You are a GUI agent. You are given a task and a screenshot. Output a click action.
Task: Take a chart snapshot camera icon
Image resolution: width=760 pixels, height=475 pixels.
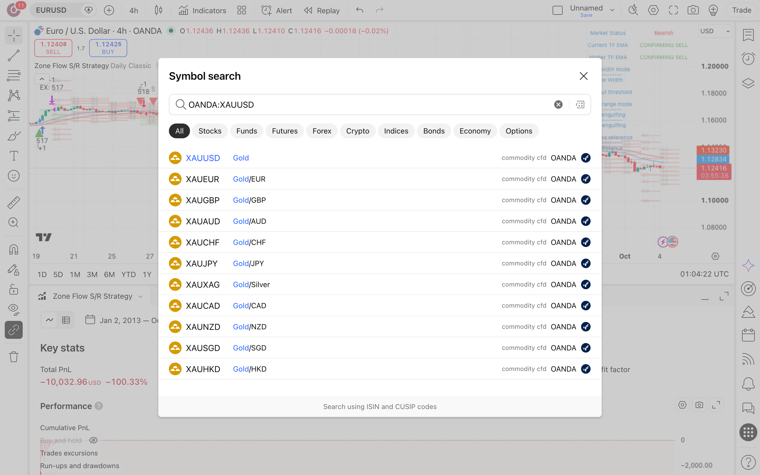tap(693, 10)
